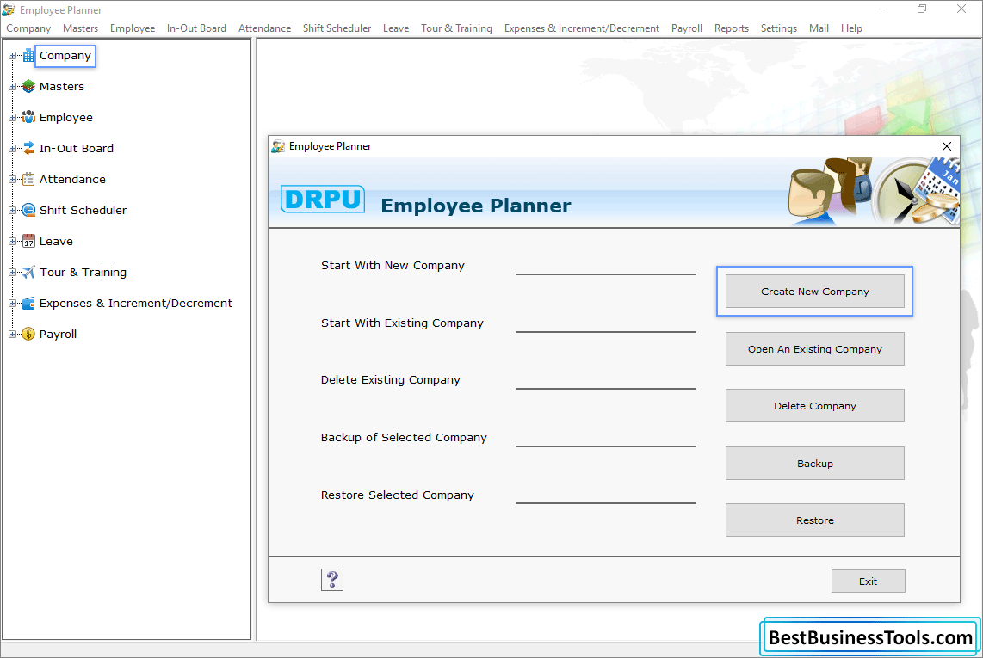Close the Employee Planner dialog
Screen dimensions: 983x658
click(x=947, y=146)
